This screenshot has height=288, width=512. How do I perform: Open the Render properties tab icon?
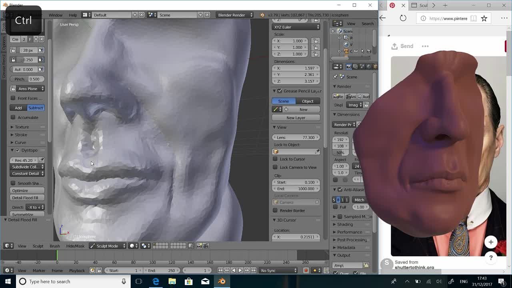tap(348, 66)
